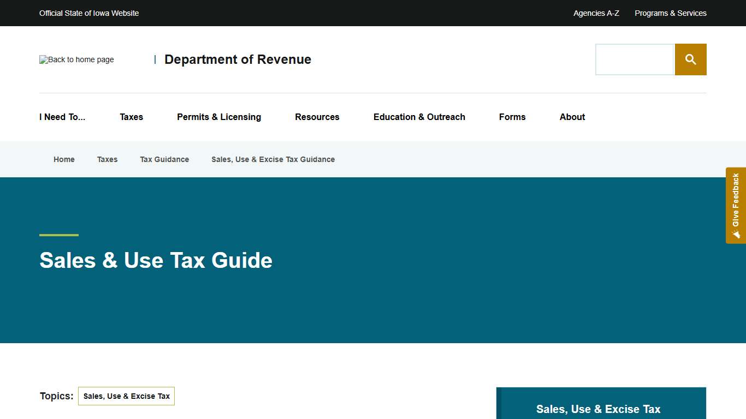
Task: Open Programs & Services from top bar
Action: (671, 13)
